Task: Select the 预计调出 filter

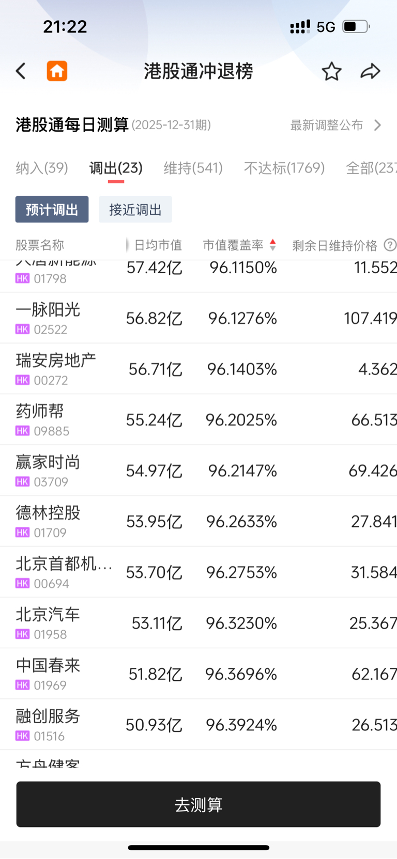Action: [x=52, y=209]
